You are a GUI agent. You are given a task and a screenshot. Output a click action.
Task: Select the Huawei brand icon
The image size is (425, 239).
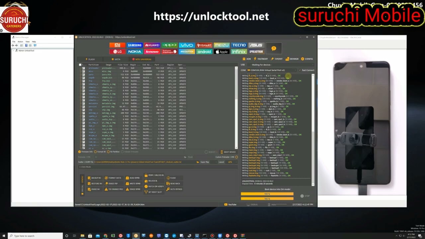coord(152,45)
